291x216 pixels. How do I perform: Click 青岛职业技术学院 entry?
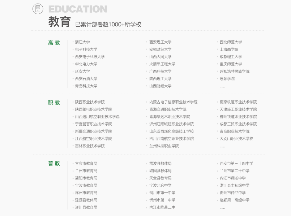tap(235, 131)
